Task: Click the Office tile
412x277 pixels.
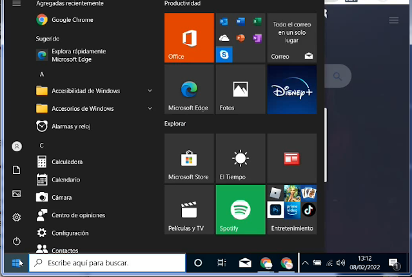Action: coord(189,38)
